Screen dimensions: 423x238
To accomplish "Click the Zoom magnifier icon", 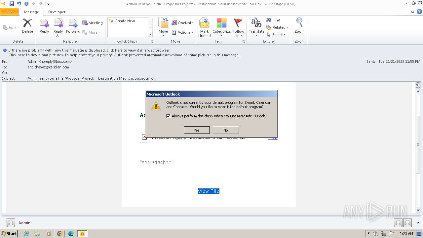I will [x=299, y=26].
